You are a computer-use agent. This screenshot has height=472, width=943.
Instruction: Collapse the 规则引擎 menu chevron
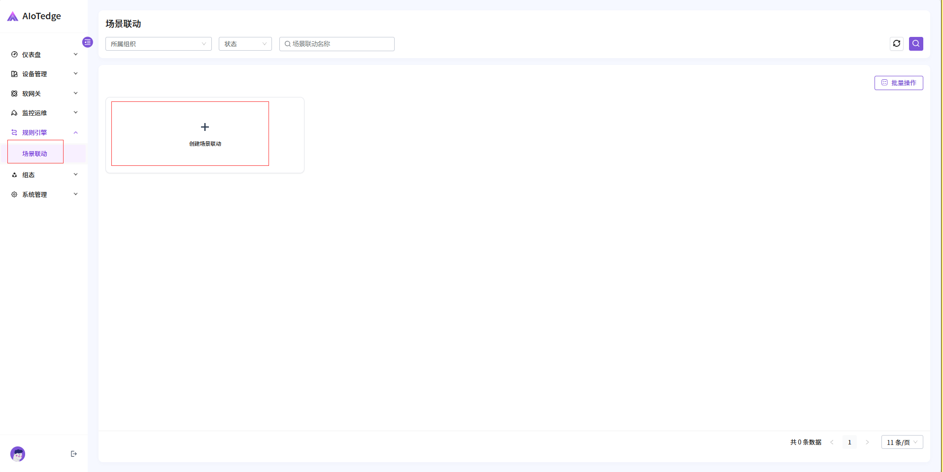pos(75,132)
